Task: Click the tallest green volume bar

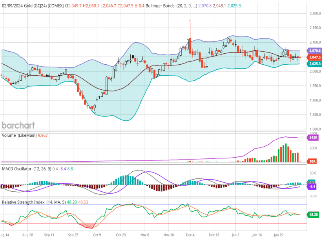Action: 286,153
